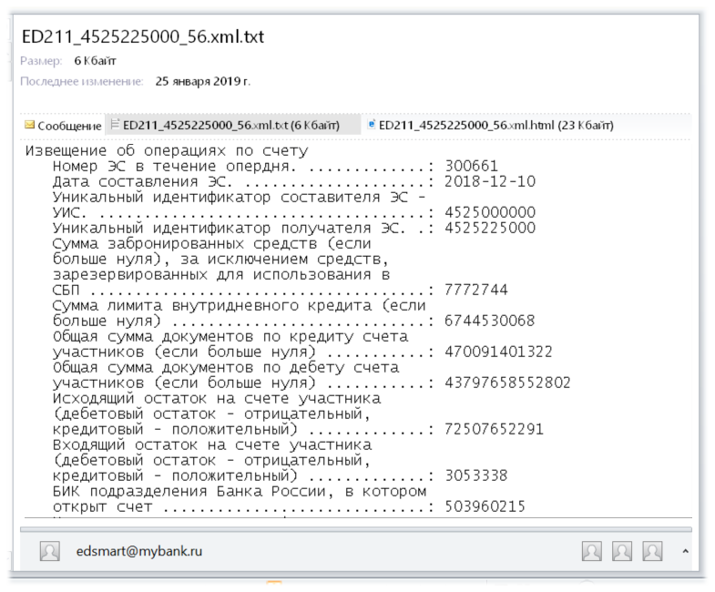
Task: Click the middle contact photo icon at bottom right
Action: (622, 551)
